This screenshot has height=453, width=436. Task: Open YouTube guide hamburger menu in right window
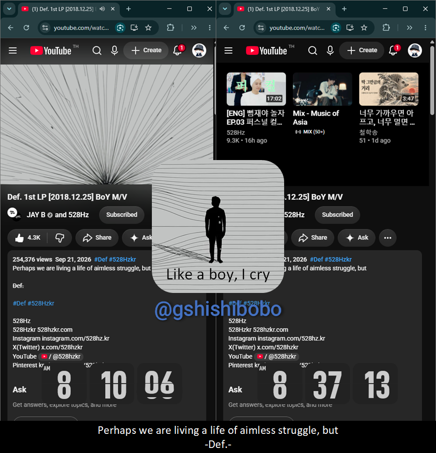pyautogui.click(x=228, y=50)
